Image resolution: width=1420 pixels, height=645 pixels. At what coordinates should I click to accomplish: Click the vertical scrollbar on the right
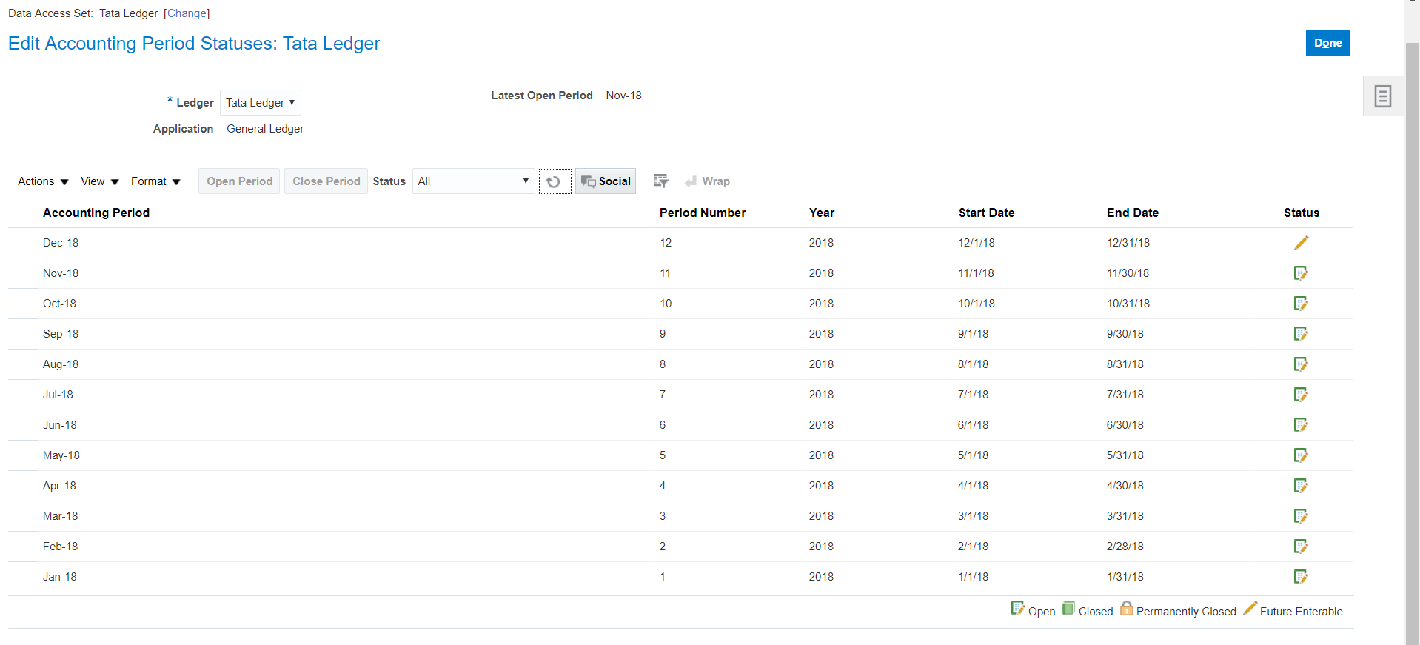(1412, 333)
